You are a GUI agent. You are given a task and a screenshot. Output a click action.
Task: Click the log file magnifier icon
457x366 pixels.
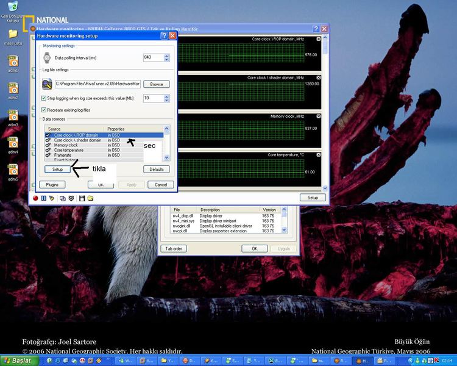[x=47, y=84]
